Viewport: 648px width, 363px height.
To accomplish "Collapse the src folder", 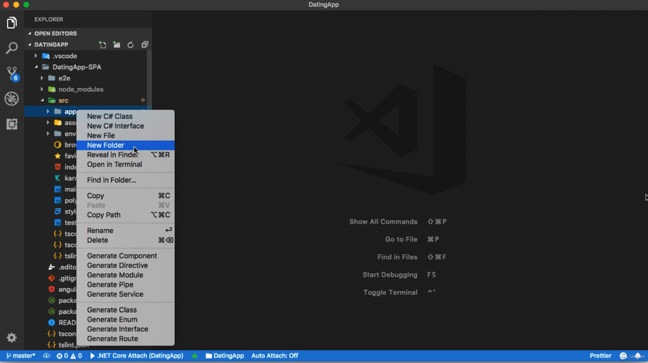I will (x=41, y=100).
